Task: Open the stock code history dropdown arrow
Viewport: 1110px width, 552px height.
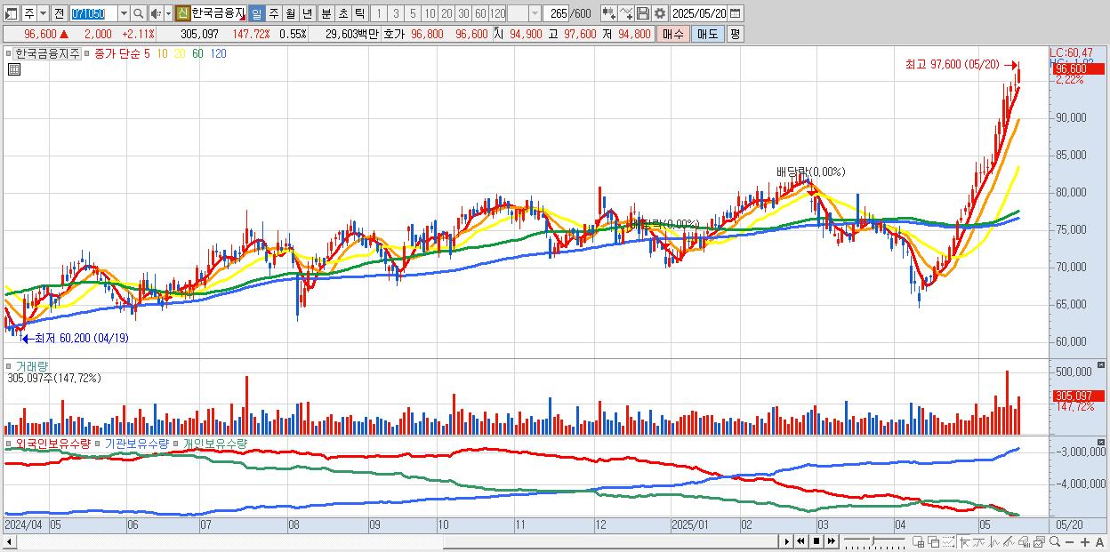Action: click(124, 13)
